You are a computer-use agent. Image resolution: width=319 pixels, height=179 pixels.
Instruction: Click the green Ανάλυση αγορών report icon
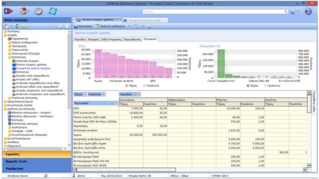point(14,61)
